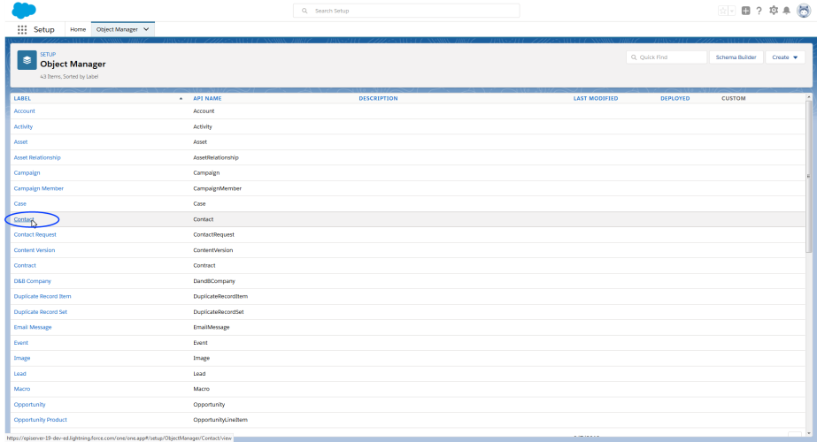
Task: Open the Email Message object
Action: 33,327
